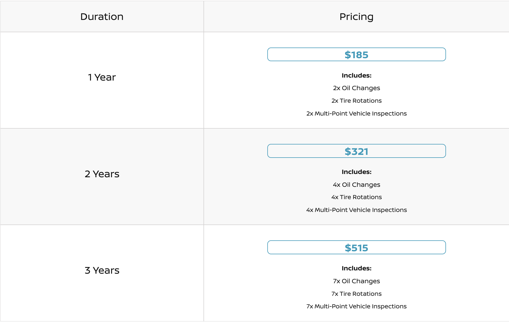Select the 1 Year duration cell
The width and height of the screenshot is (509, 325).
coord(102,80)
